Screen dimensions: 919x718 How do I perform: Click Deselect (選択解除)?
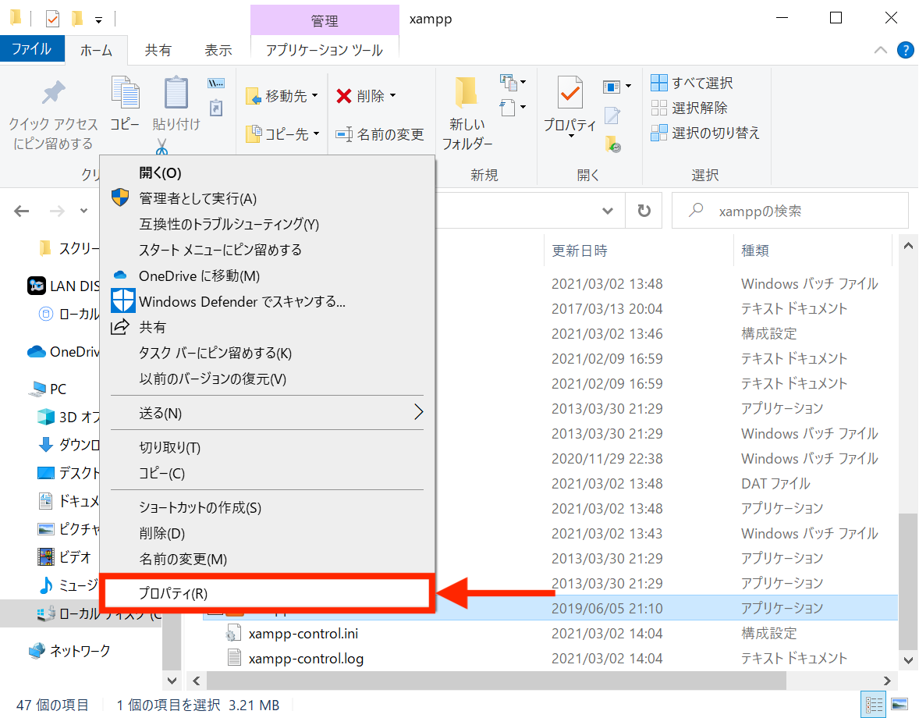690,108
